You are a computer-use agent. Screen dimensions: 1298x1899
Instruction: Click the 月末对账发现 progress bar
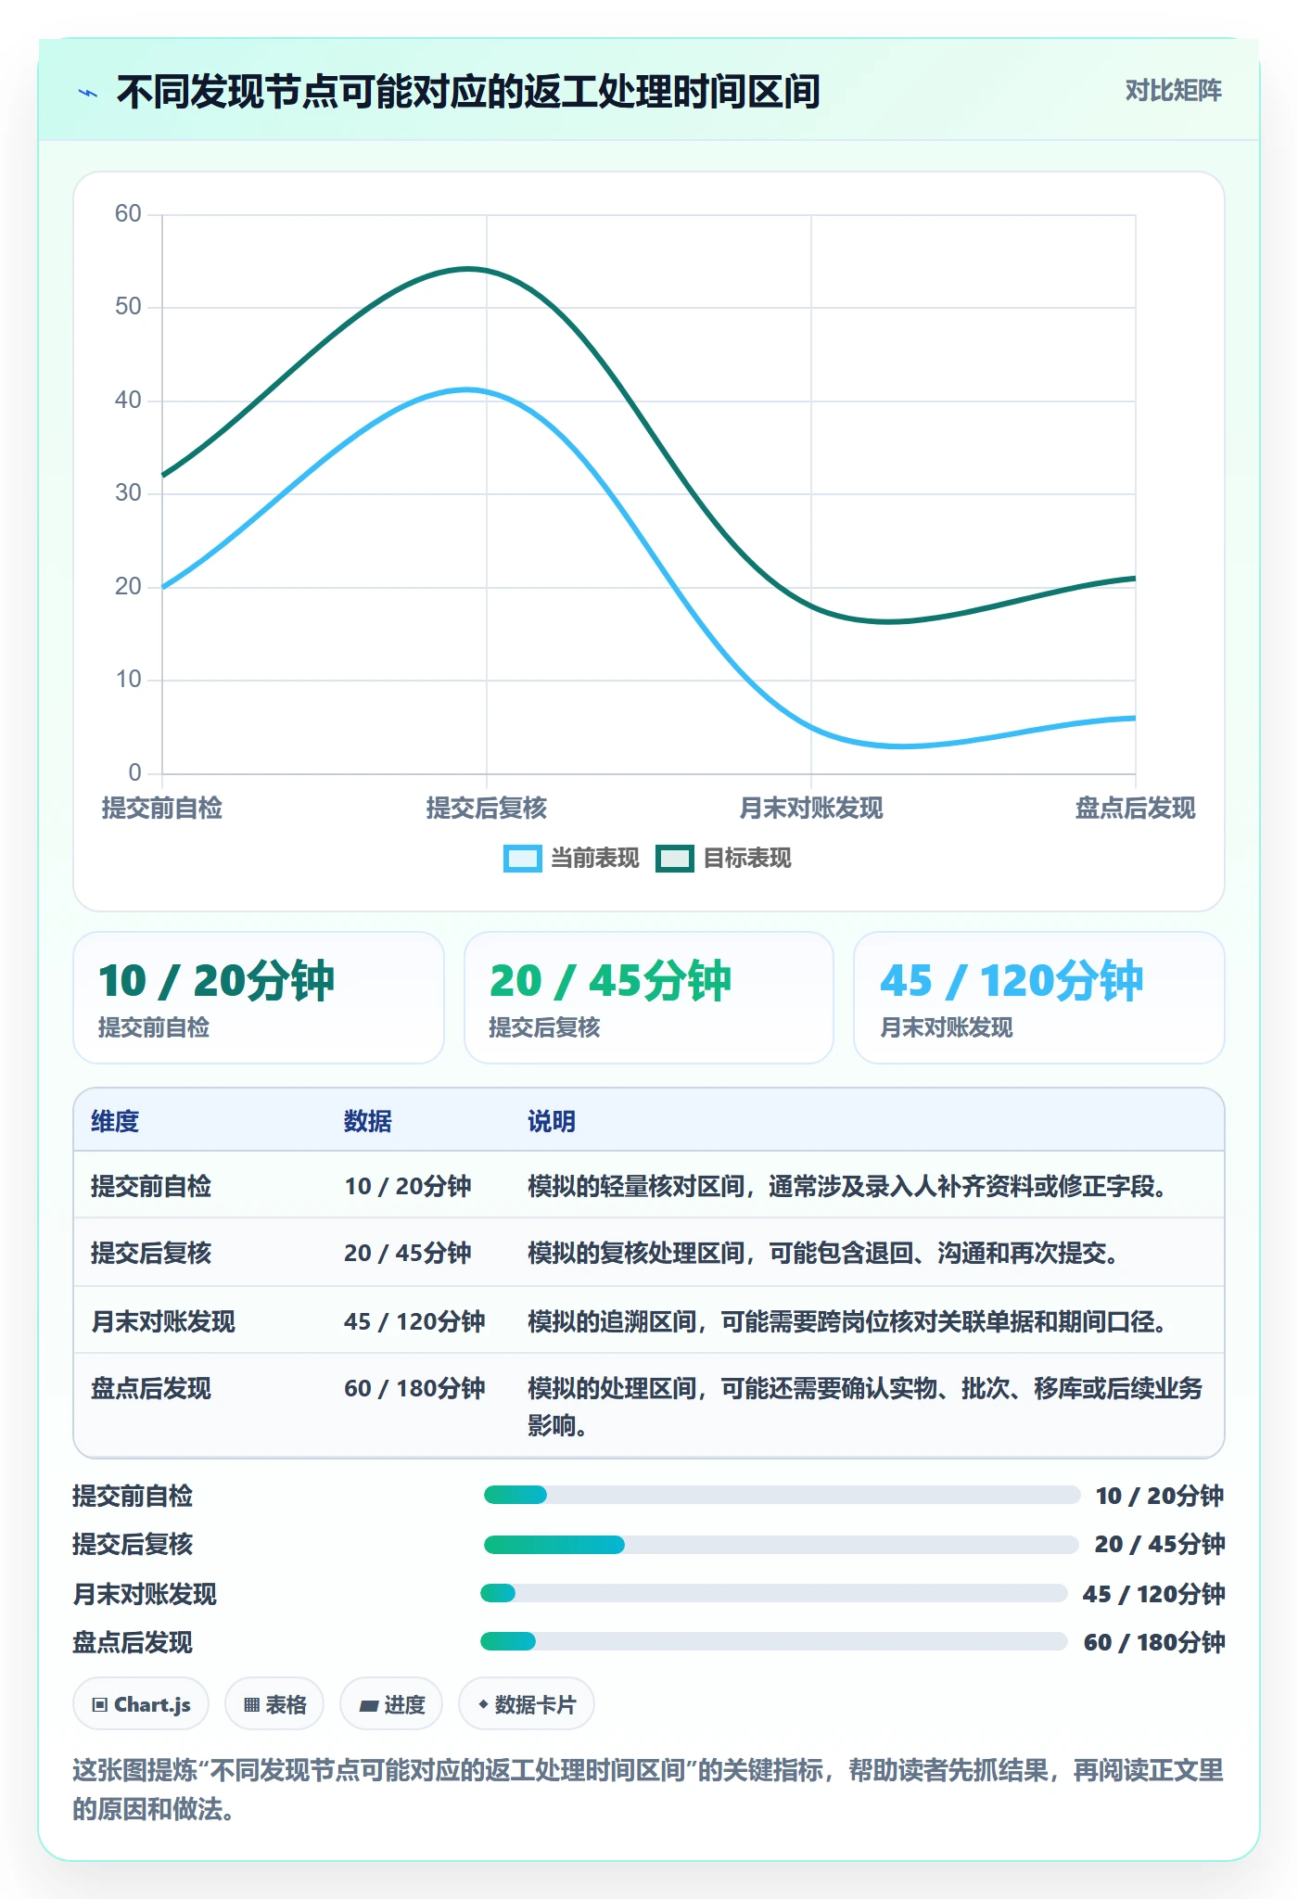click(x=773, y=1593)
